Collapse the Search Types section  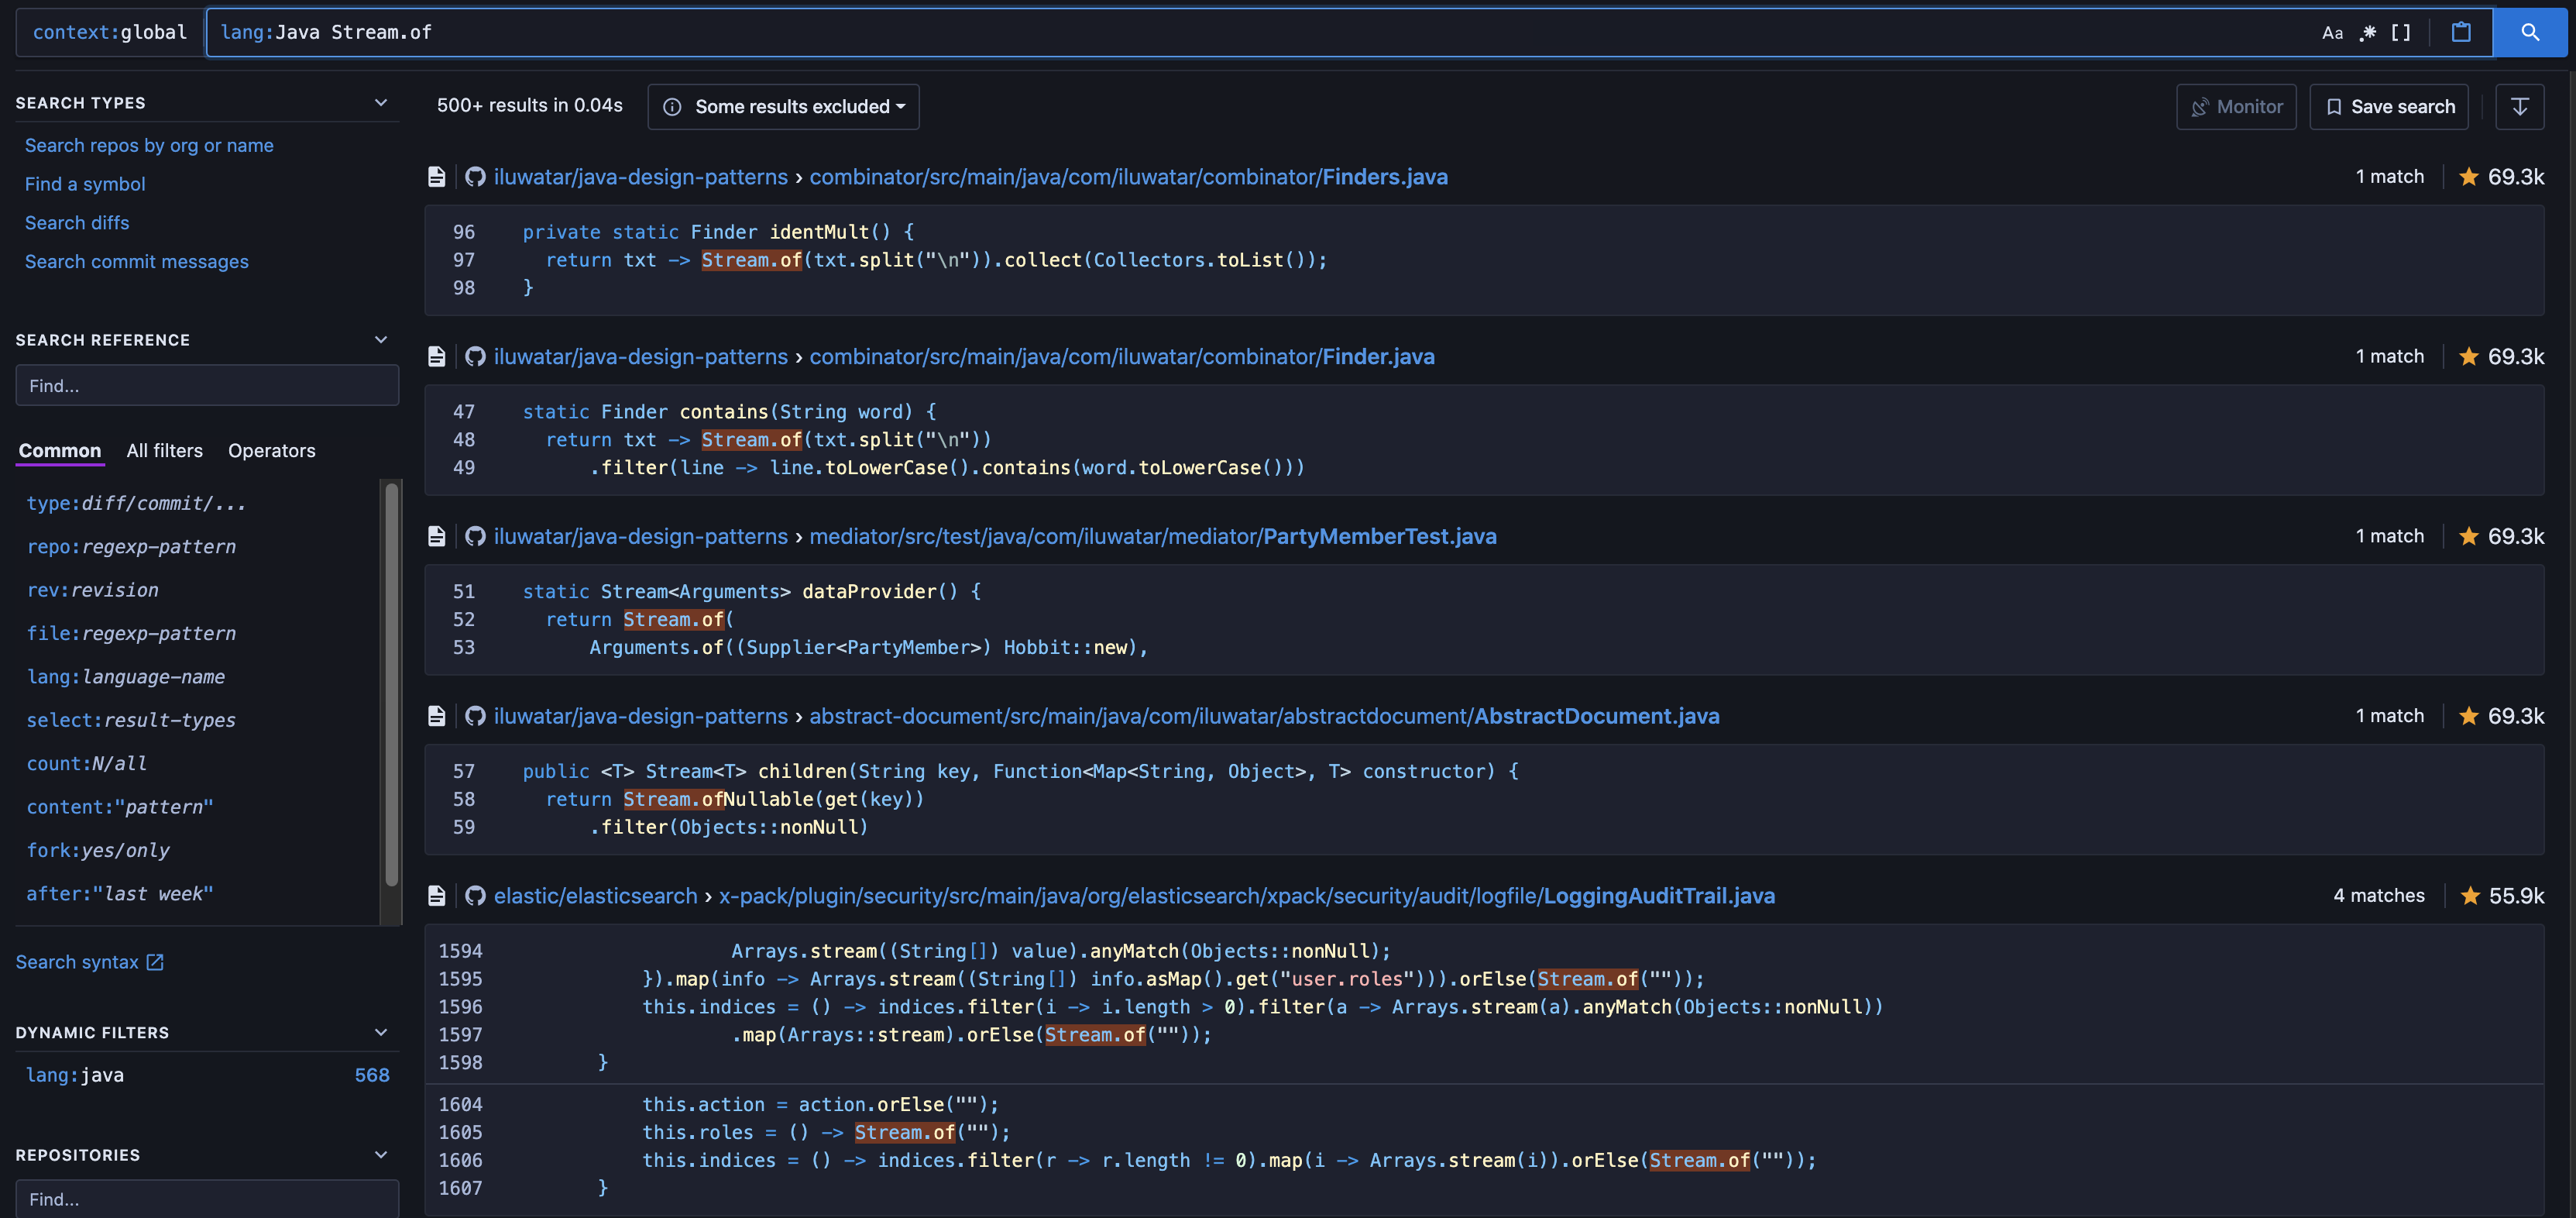[x=381, y=103]
